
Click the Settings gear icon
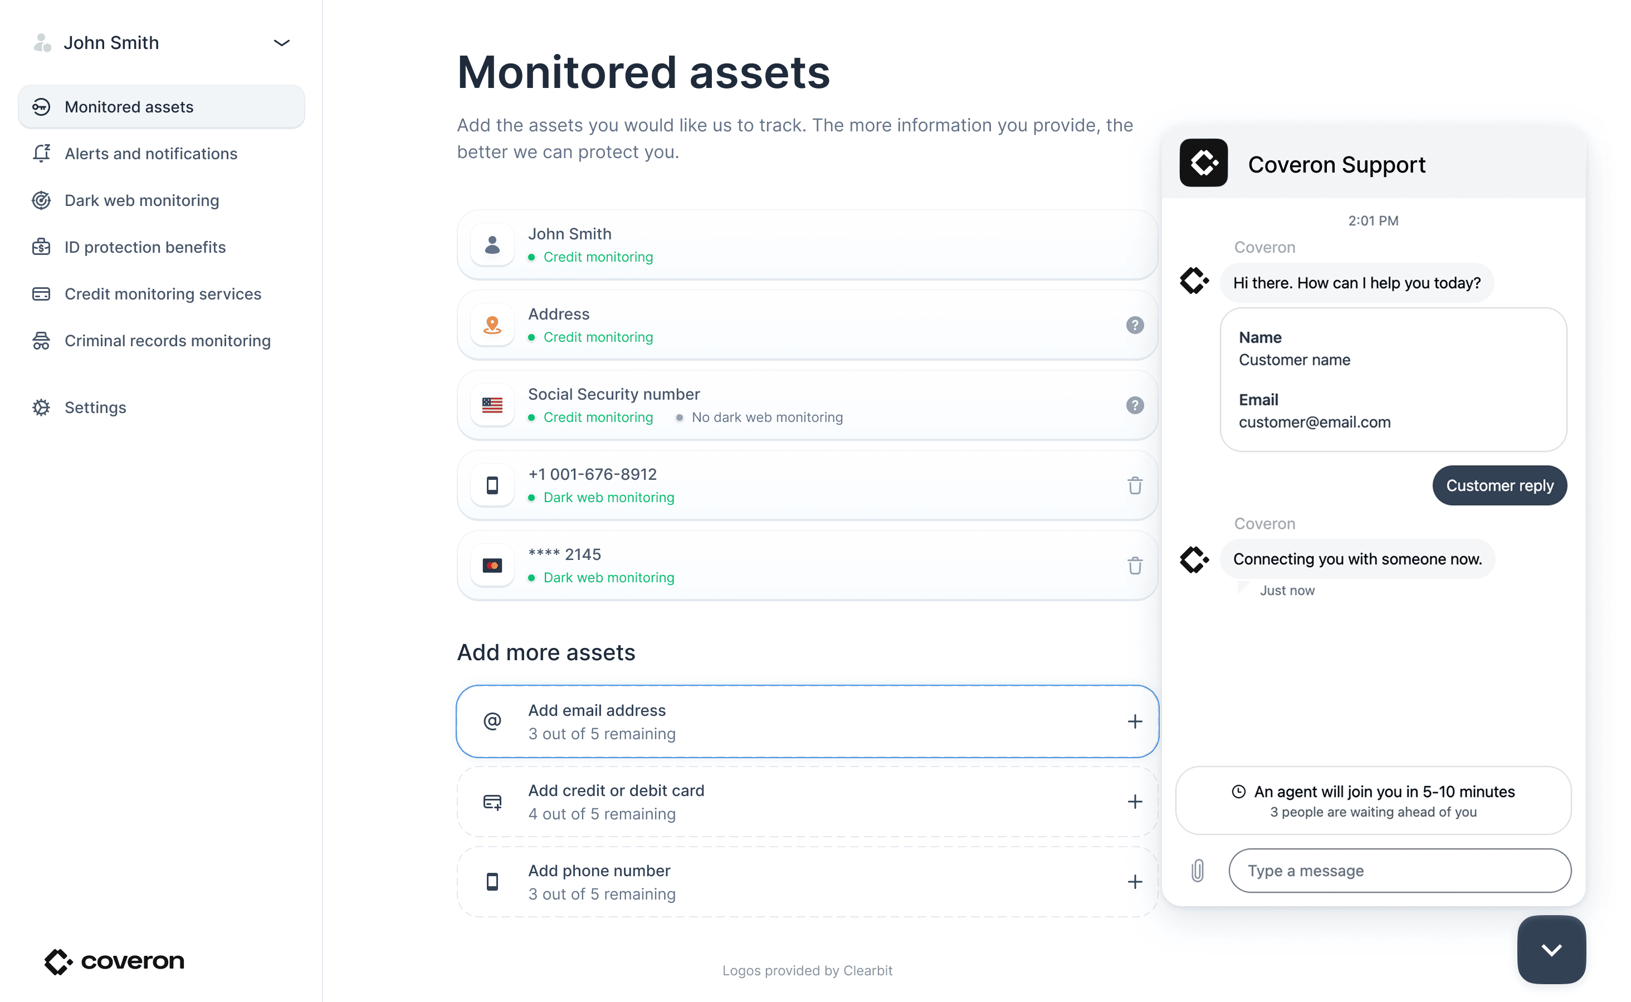pyautogui.click(x=41, y=407)
